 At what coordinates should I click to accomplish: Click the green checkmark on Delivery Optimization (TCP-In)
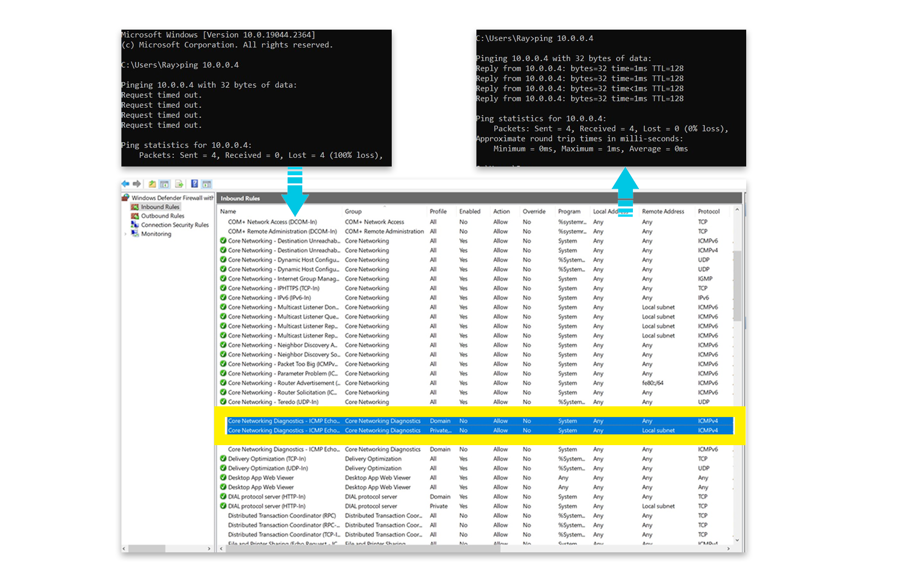click(x=223, y=459)
